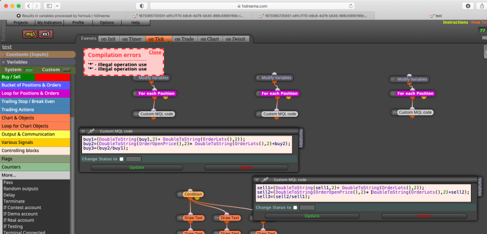
Task: Switch to the on Timer event tab
Action: pyautogui.click(x=132, y=39)
